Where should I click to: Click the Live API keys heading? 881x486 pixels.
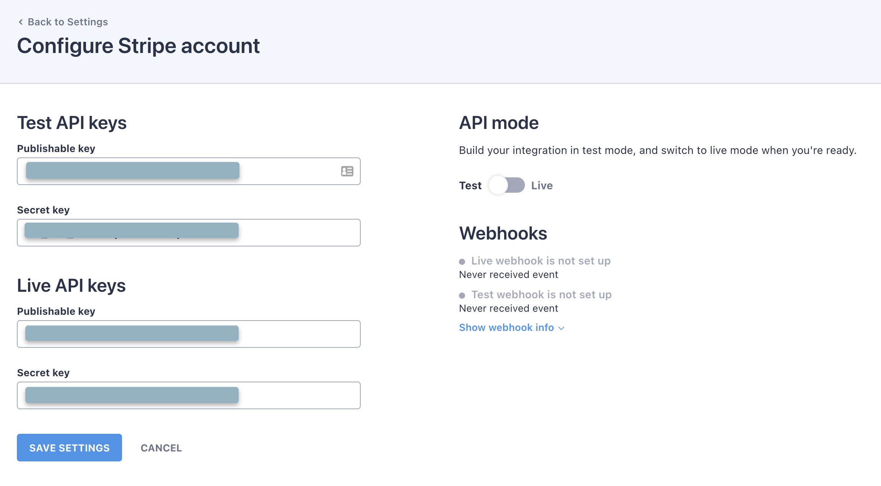(x=71, y=286)
